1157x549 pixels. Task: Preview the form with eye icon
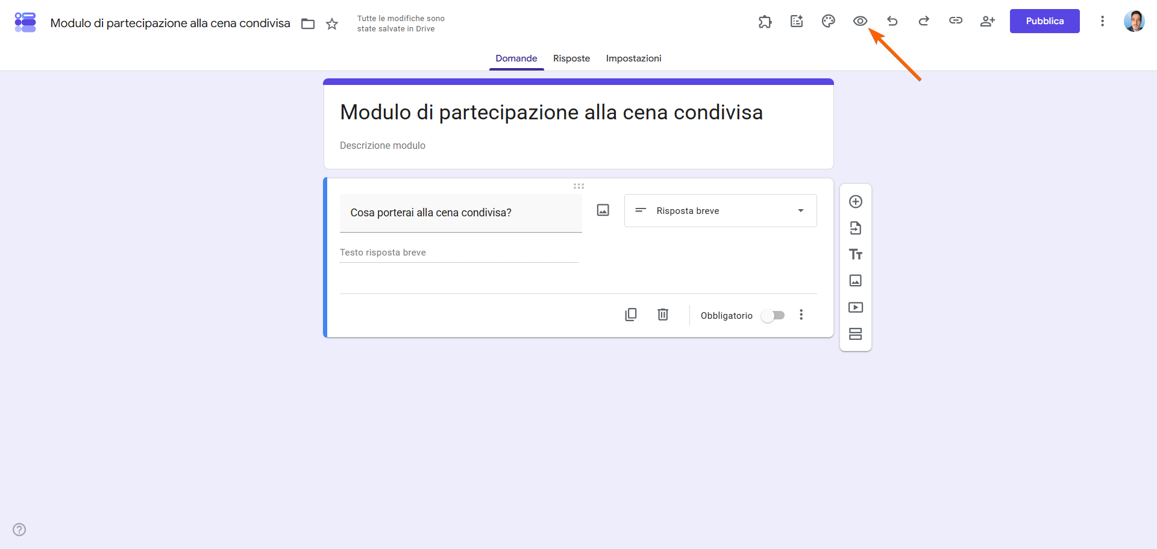[860, 21]
